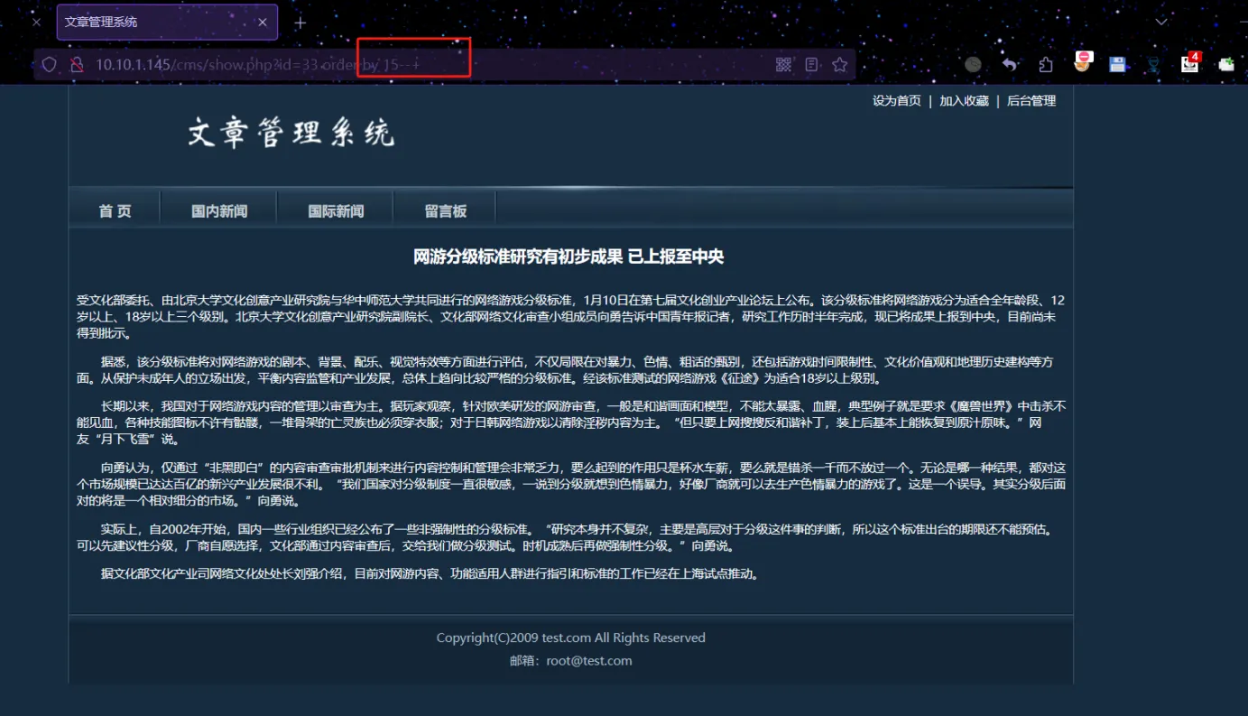Screen dimensions: 1248x716
Task: Click the 文章管理系统 site logo title
Action: coord(291,134)
